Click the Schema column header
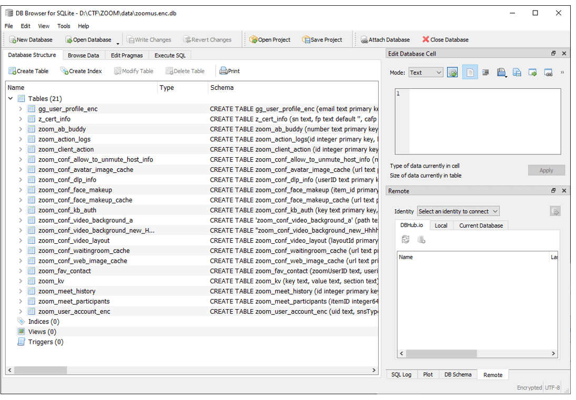The height and width of the screenshot is (400, 576). (x=293, y=88)
